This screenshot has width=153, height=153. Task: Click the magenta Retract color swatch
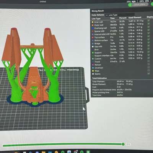[x=93, y=65]
